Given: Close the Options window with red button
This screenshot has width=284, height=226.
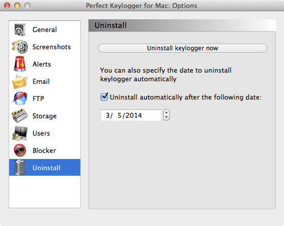Looking at the screenshot, I should click(7, 6).
